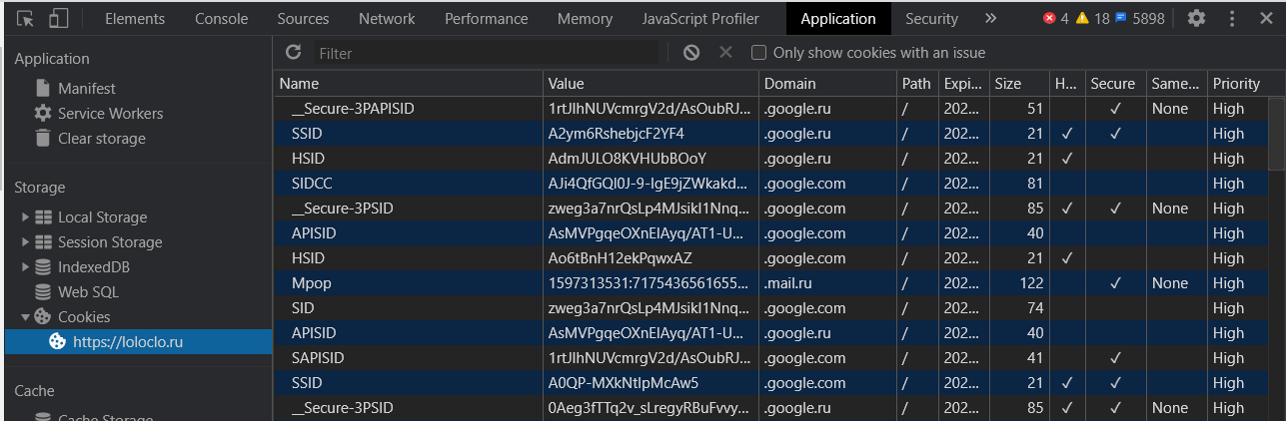The image size is (1286, 421).
Task: Select the Web SQL sidebar item
Action: (x=138, y=292)
